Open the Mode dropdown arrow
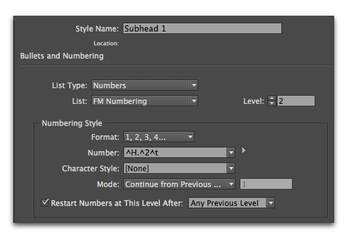 point(231,184)
